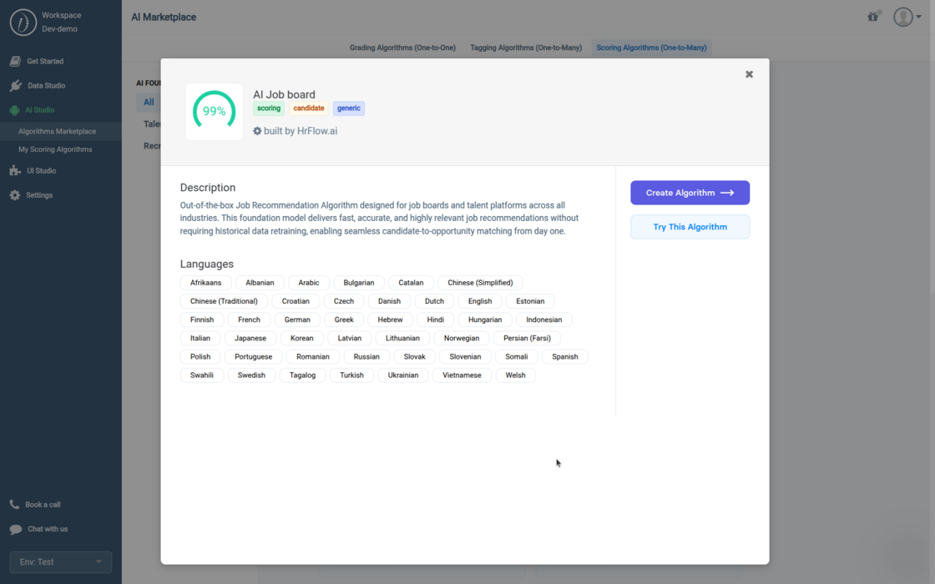Image resolution: width=935 pixels, height=584 pixels.
Task: Click the Vietnamese language chip
Action: [x=462, y=375]
